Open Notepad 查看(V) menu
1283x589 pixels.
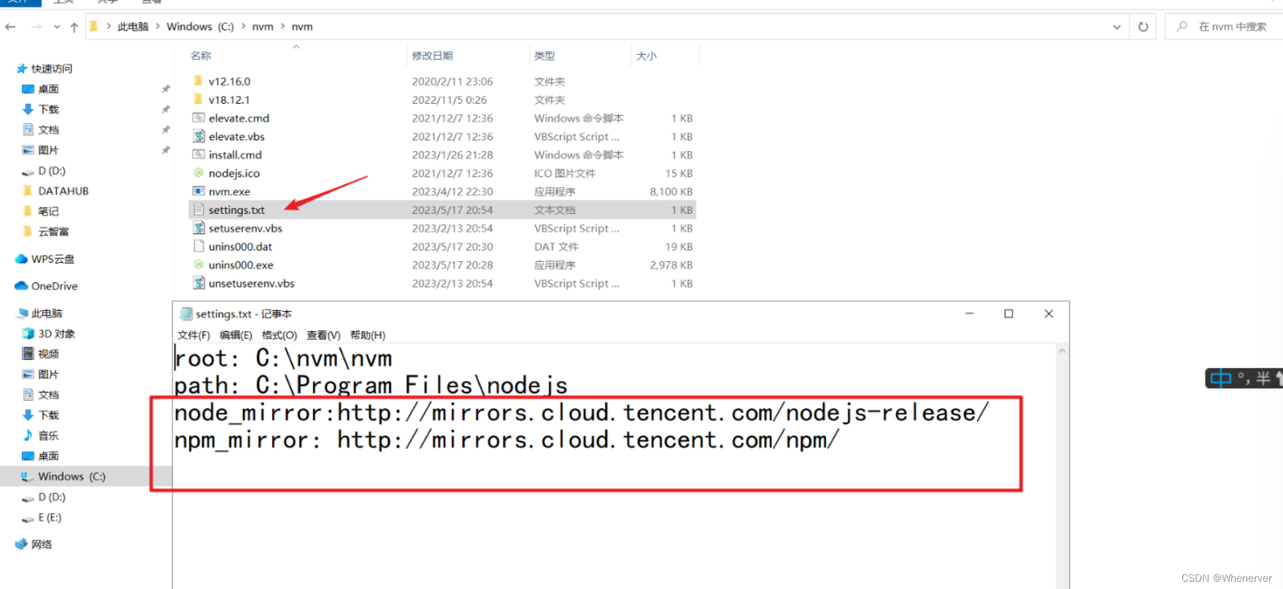click(x=323, y=335)
